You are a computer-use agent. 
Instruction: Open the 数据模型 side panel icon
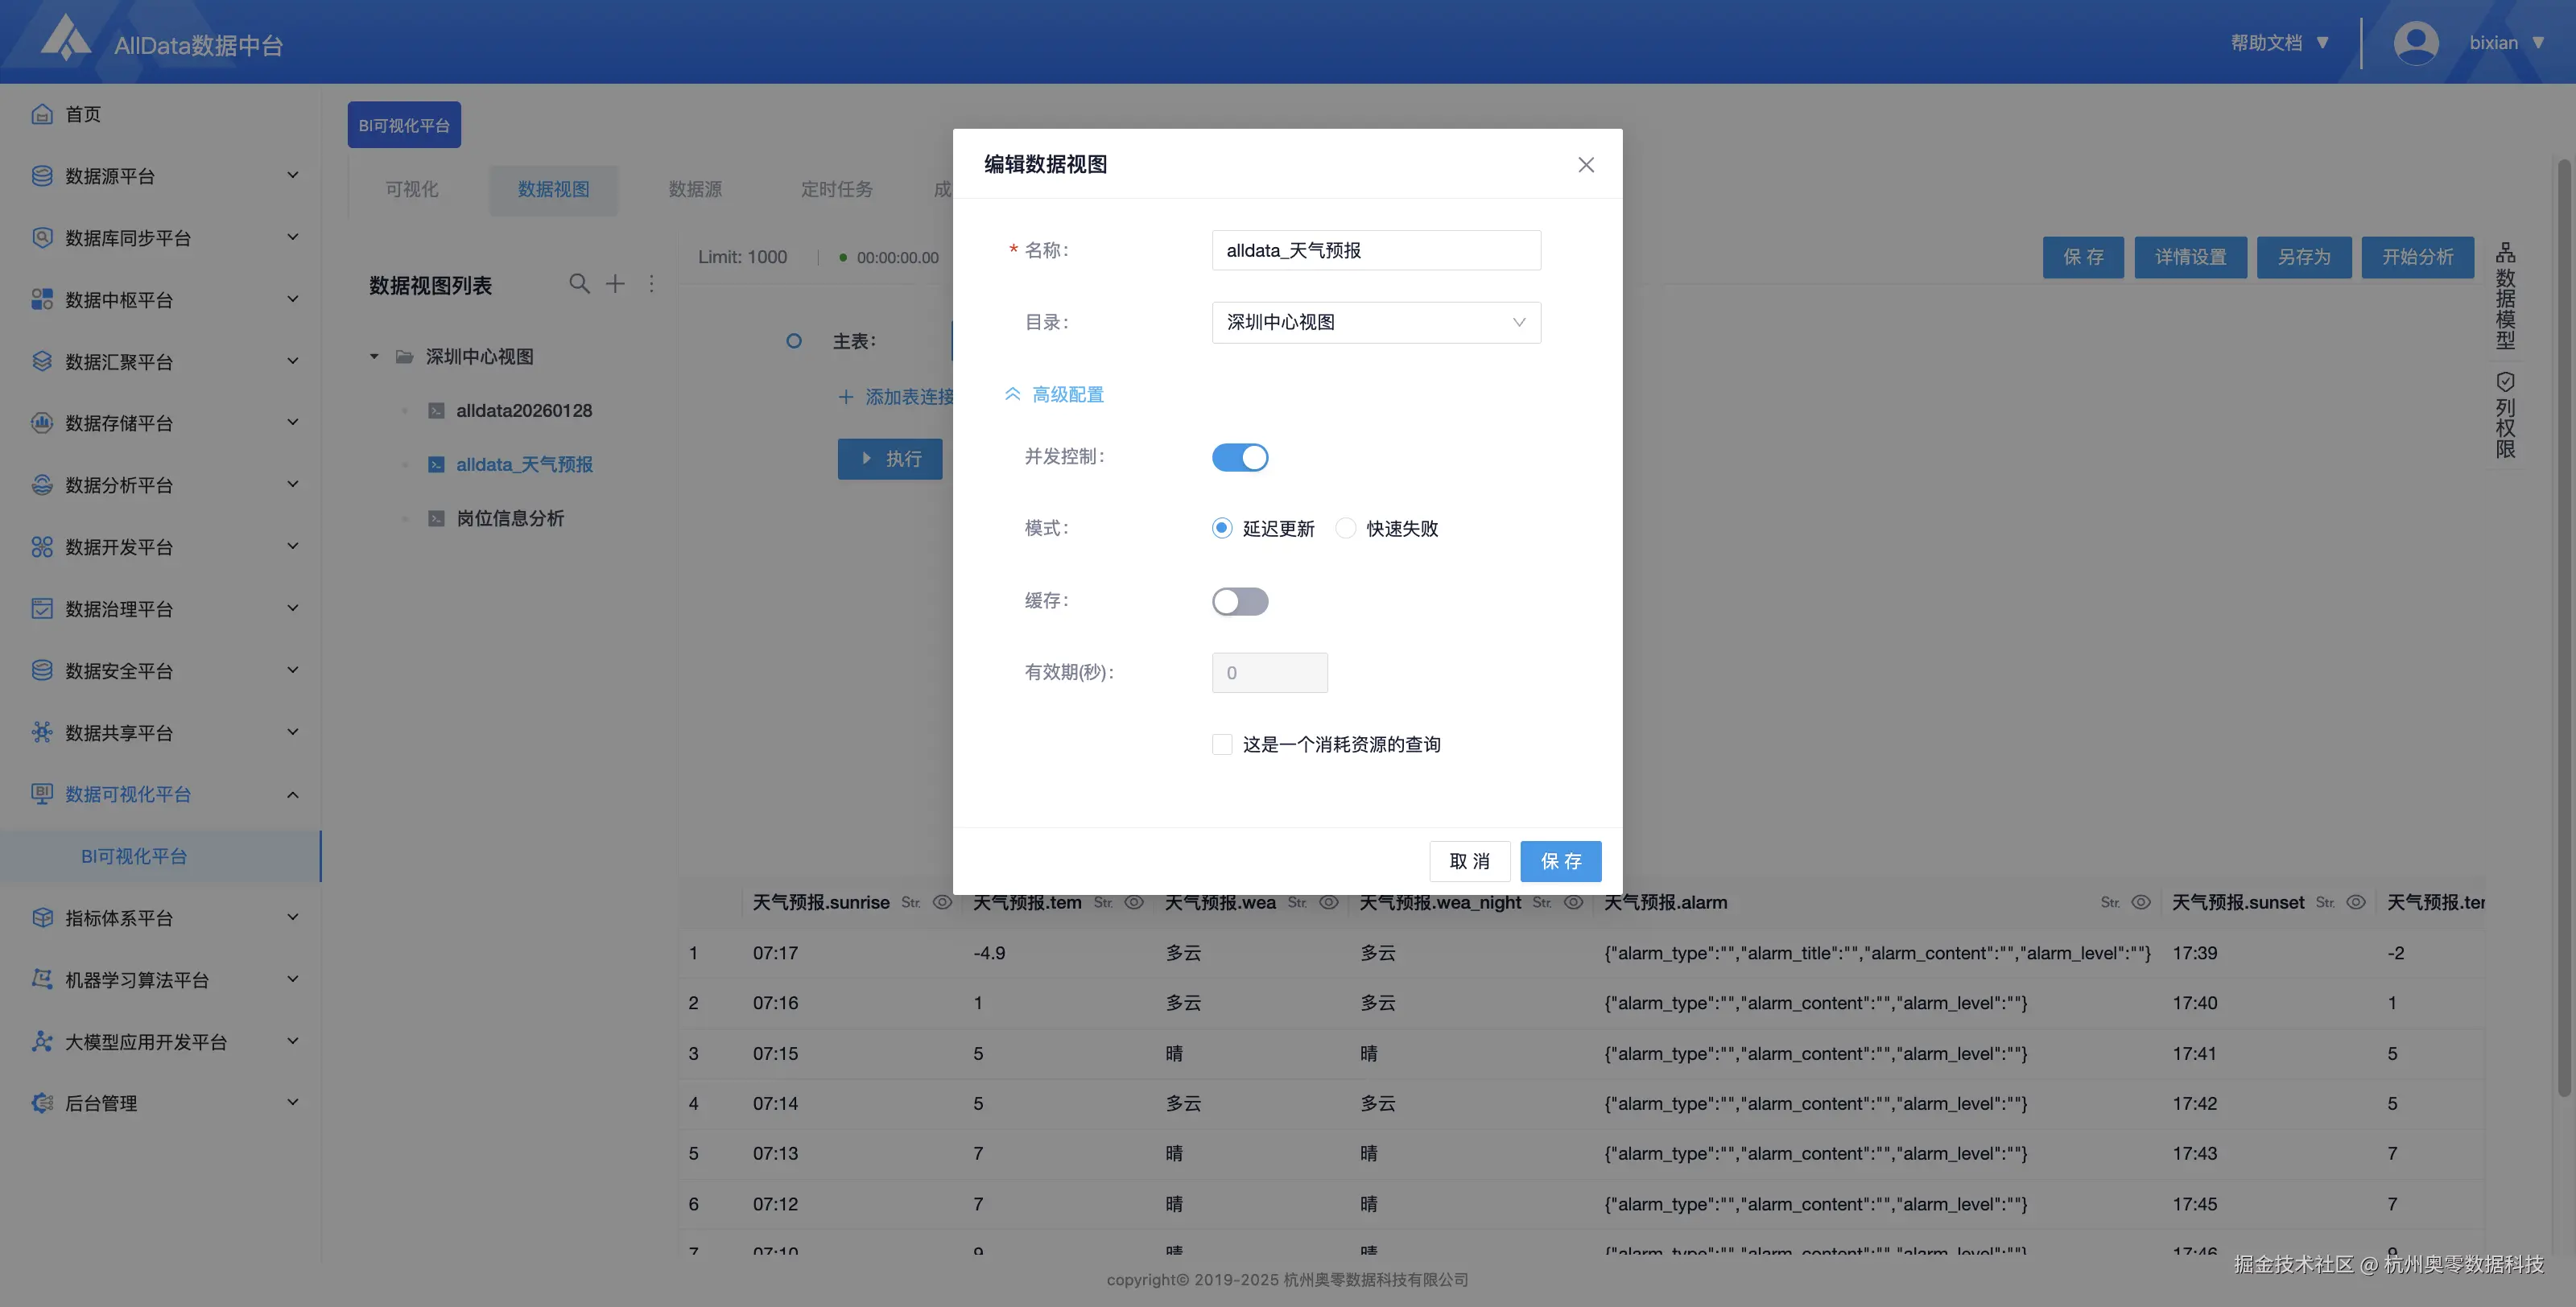tap(2505, 295)
